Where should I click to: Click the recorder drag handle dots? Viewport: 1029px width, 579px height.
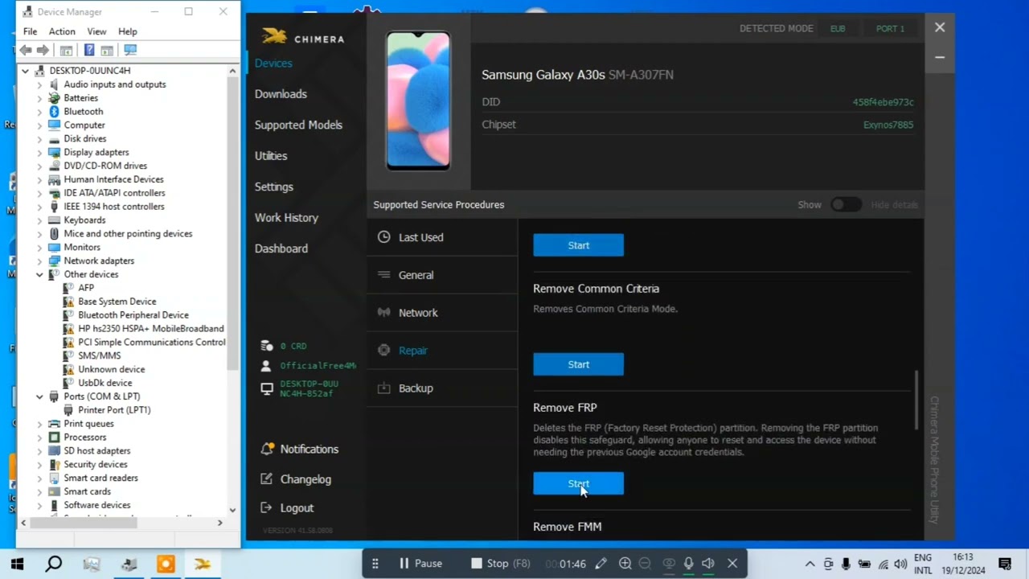[375, 564]
